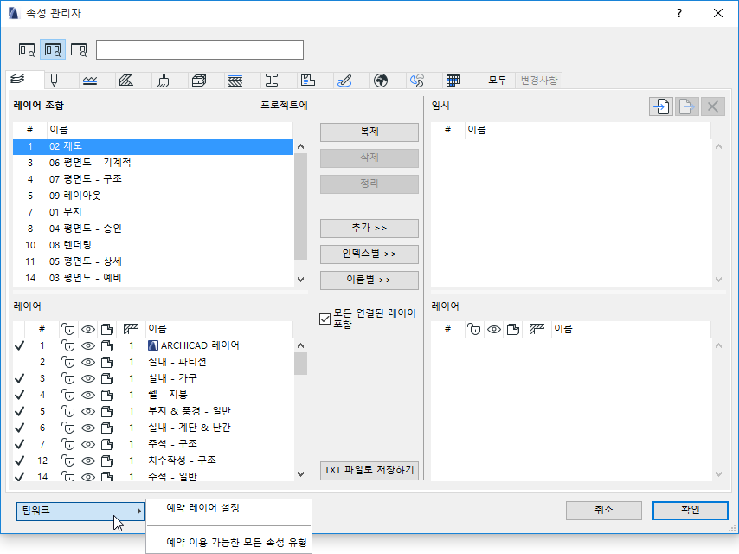This screenshot has width=739, height=554.
Task: Click the clear temporary list X icon
Action: tap(713, 106)
